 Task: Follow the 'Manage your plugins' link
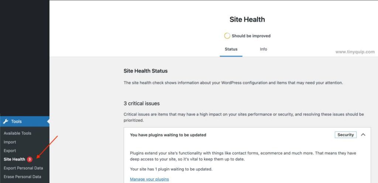click(x=150, y=179)
